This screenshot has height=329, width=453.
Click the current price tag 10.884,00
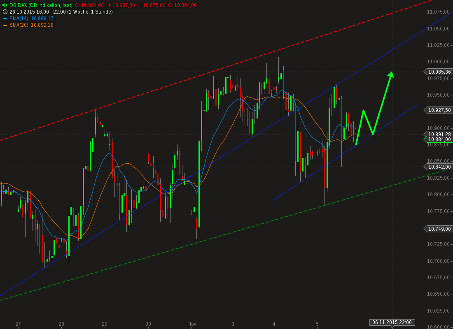(438, 139)
